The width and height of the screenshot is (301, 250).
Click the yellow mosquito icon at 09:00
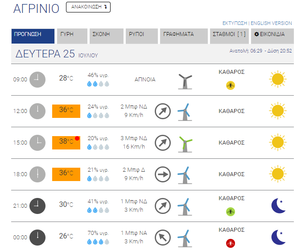(x=231, y=85)
